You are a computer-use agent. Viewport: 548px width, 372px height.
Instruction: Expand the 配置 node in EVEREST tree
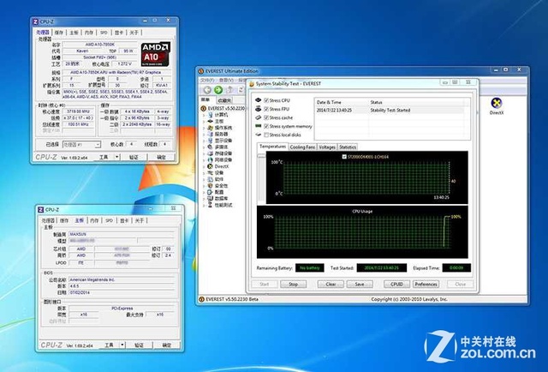[204, 192]
